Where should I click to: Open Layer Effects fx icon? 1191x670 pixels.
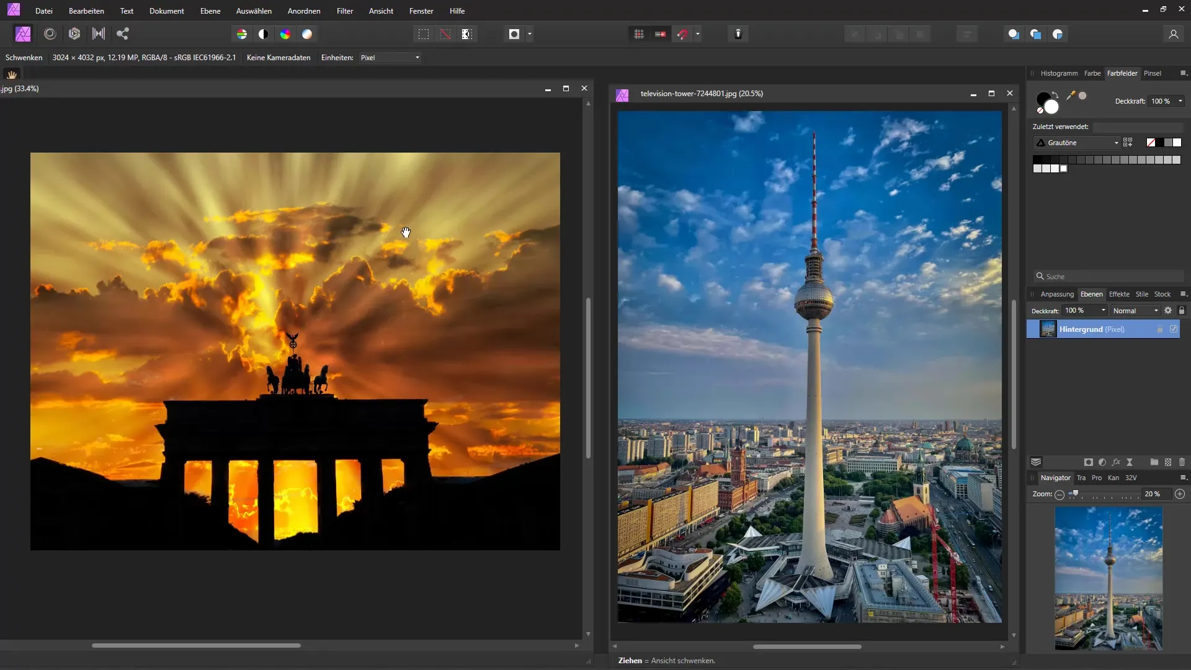pyautogui.click(x=1116, y=462)
